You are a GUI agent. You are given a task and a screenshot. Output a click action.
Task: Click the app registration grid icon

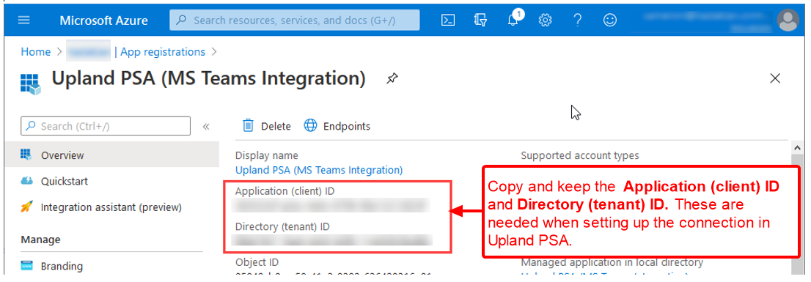(30, 84)
